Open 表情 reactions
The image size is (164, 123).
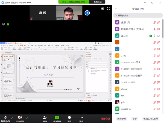pos(69,118)
